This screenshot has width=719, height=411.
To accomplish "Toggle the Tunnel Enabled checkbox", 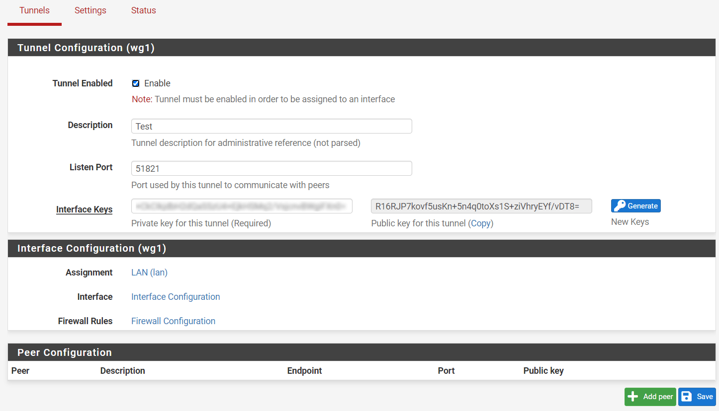I will tap(136, 83).
